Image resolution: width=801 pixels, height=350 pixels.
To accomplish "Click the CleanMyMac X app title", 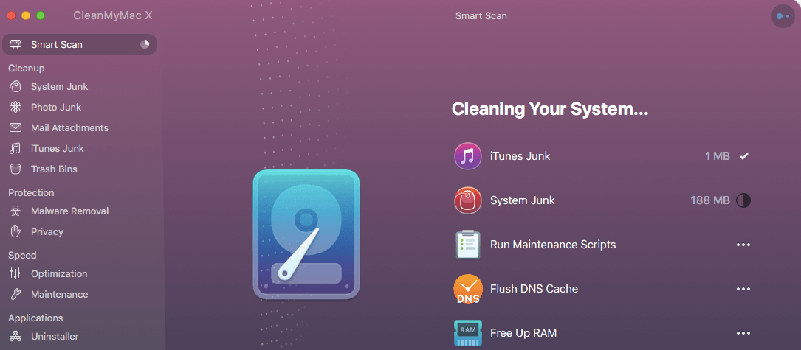I will click(x=113, y=15).
